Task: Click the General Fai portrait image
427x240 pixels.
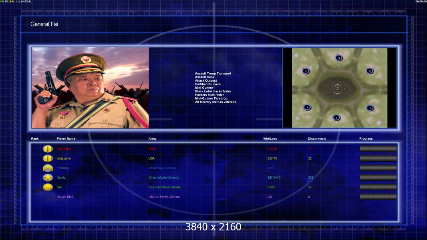Action: 91,88
